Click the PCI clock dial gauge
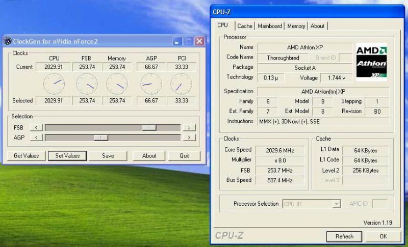This screenshot has height=247, width=408. (x=181, y=84)
